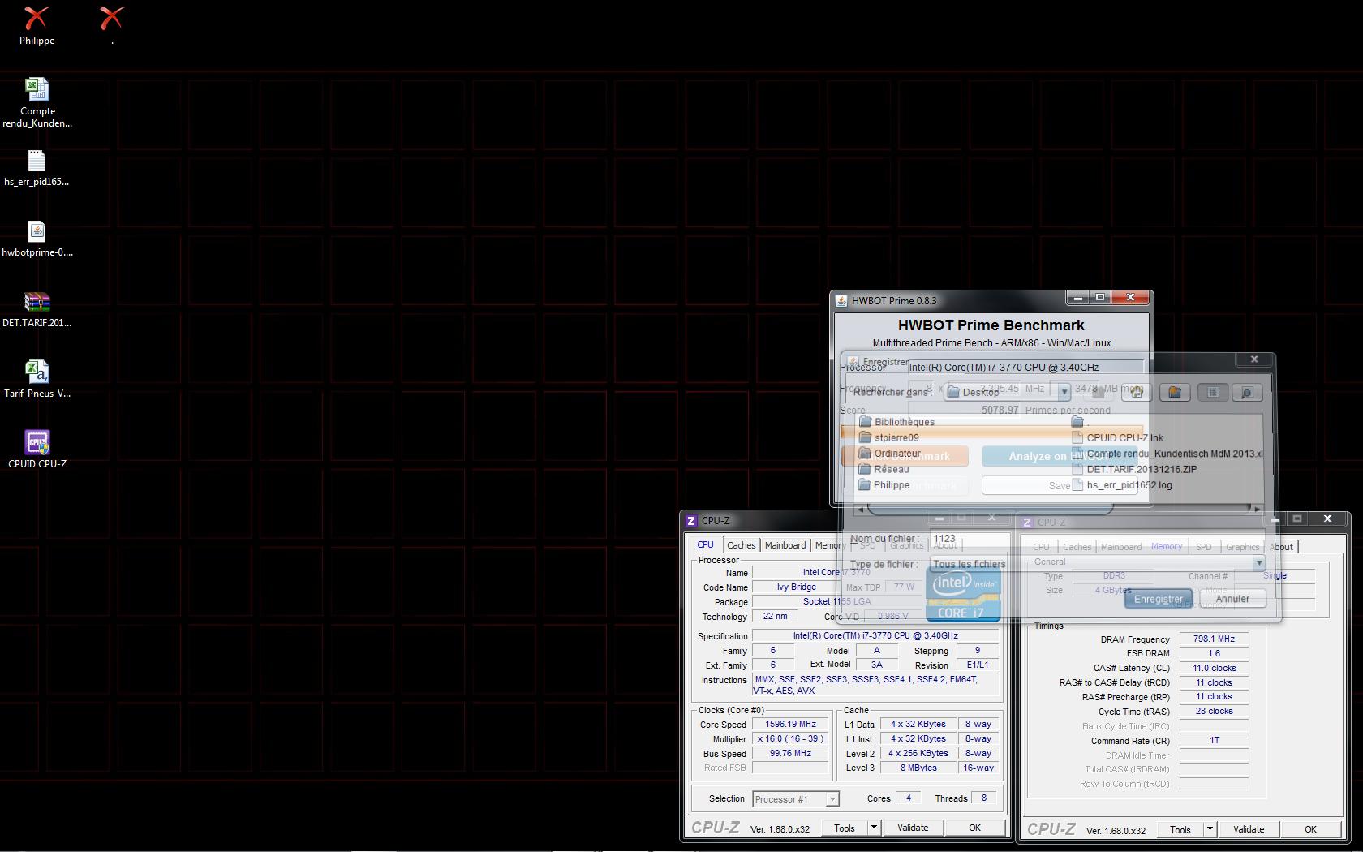
Task: Click the Multiplier value x 16.0 ( 16 - 39 )
Action: (790, 739)
